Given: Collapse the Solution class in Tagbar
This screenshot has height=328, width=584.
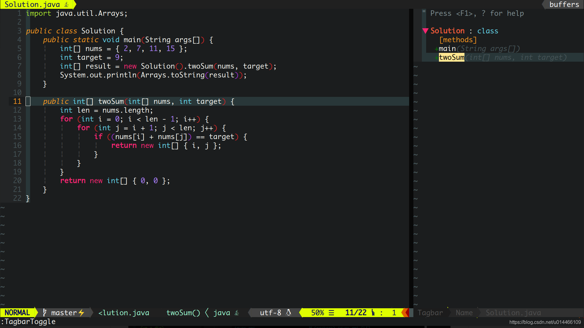Looking at the screenshot, I should pos(425,31).
